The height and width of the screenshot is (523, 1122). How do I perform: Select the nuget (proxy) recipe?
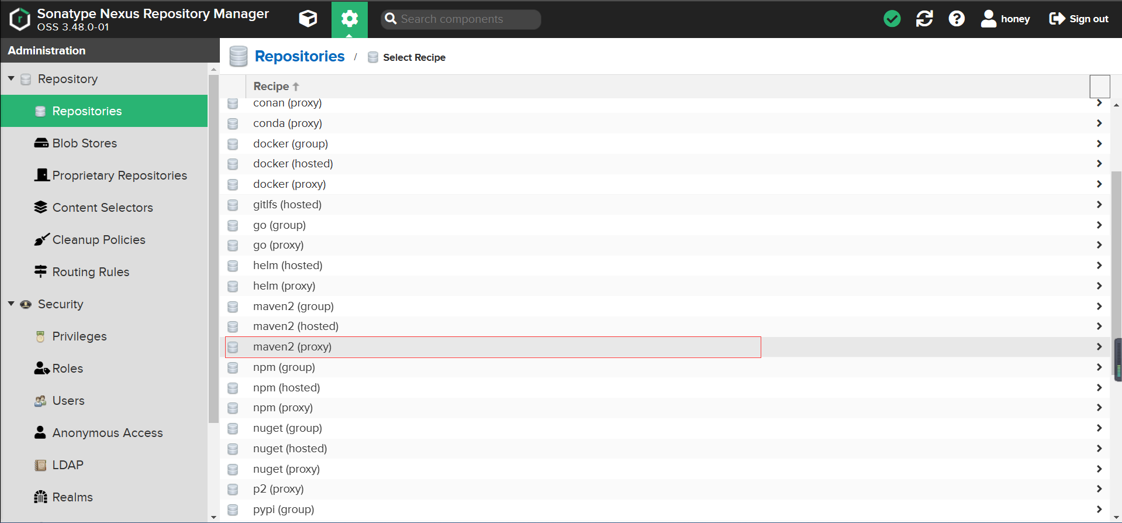pyautogui.click(x=664, y=469)
